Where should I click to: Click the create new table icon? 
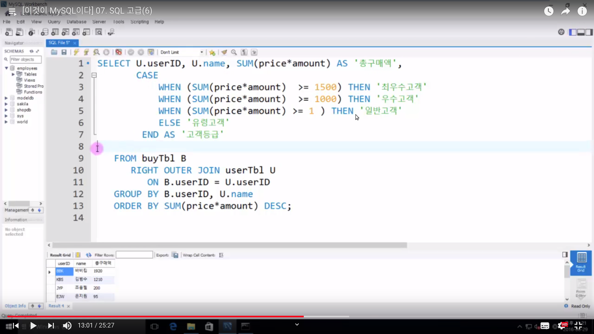click(55, 32)
